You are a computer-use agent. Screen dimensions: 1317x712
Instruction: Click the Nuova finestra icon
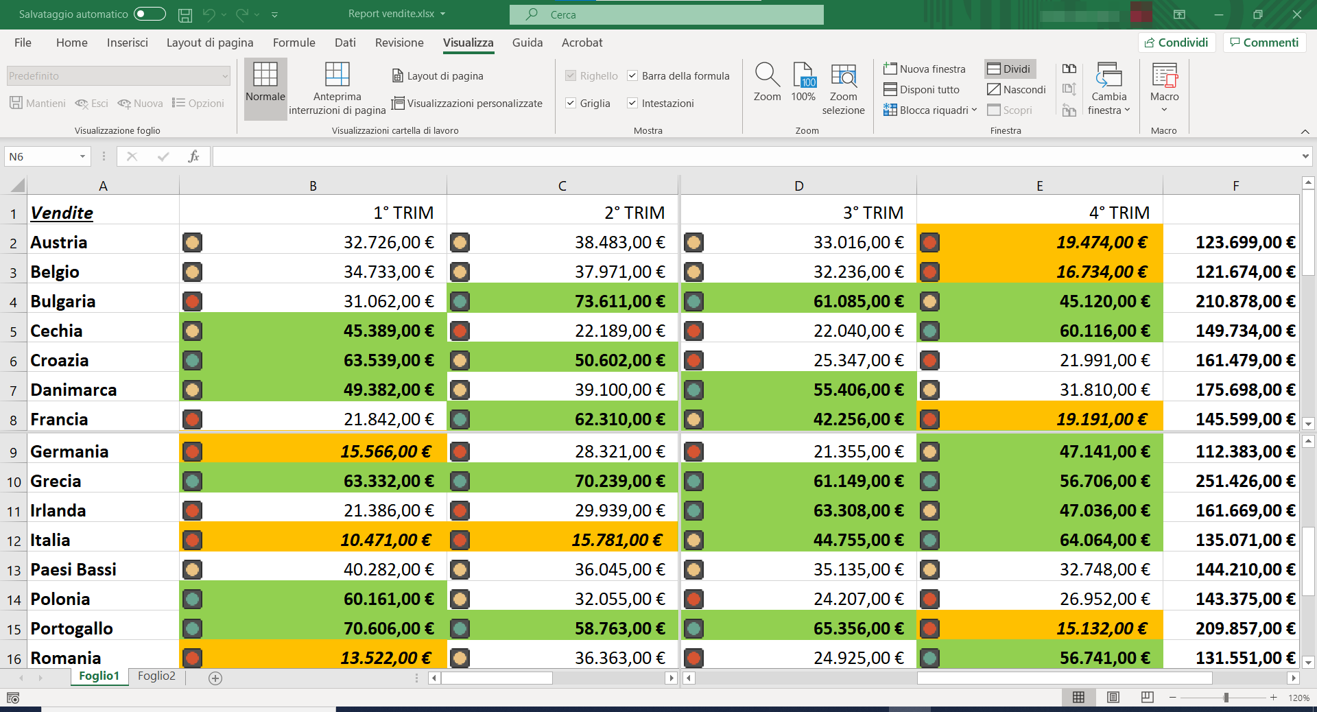[x=890, y=69]
